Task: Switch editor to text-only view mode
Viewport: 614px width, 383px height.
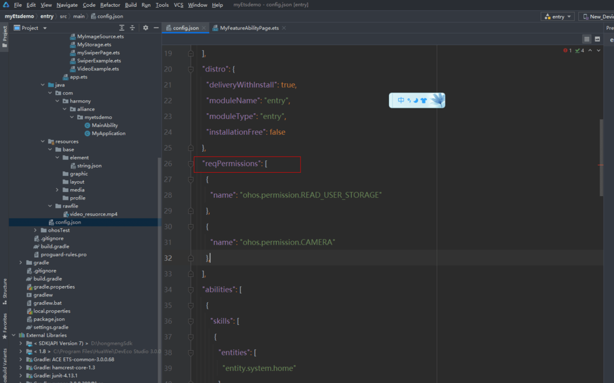Action: pyautogui.click(x=586, y=39)
